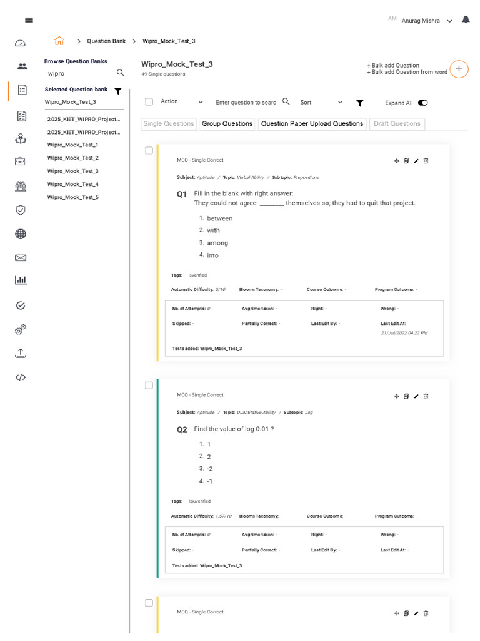Open the Sort dropdown

coord(321,102)
